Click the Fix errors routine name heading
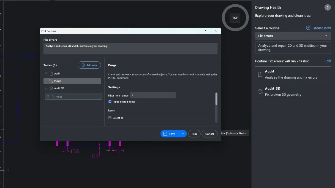Viewport: 335px width, 188px height. point(50,40)
